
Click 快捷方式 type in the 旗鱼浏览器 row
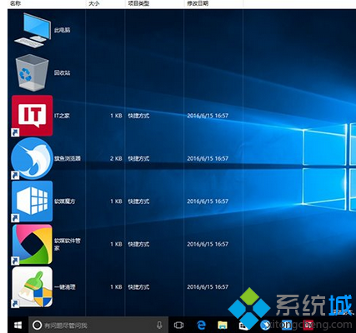[x=138, y=158]
